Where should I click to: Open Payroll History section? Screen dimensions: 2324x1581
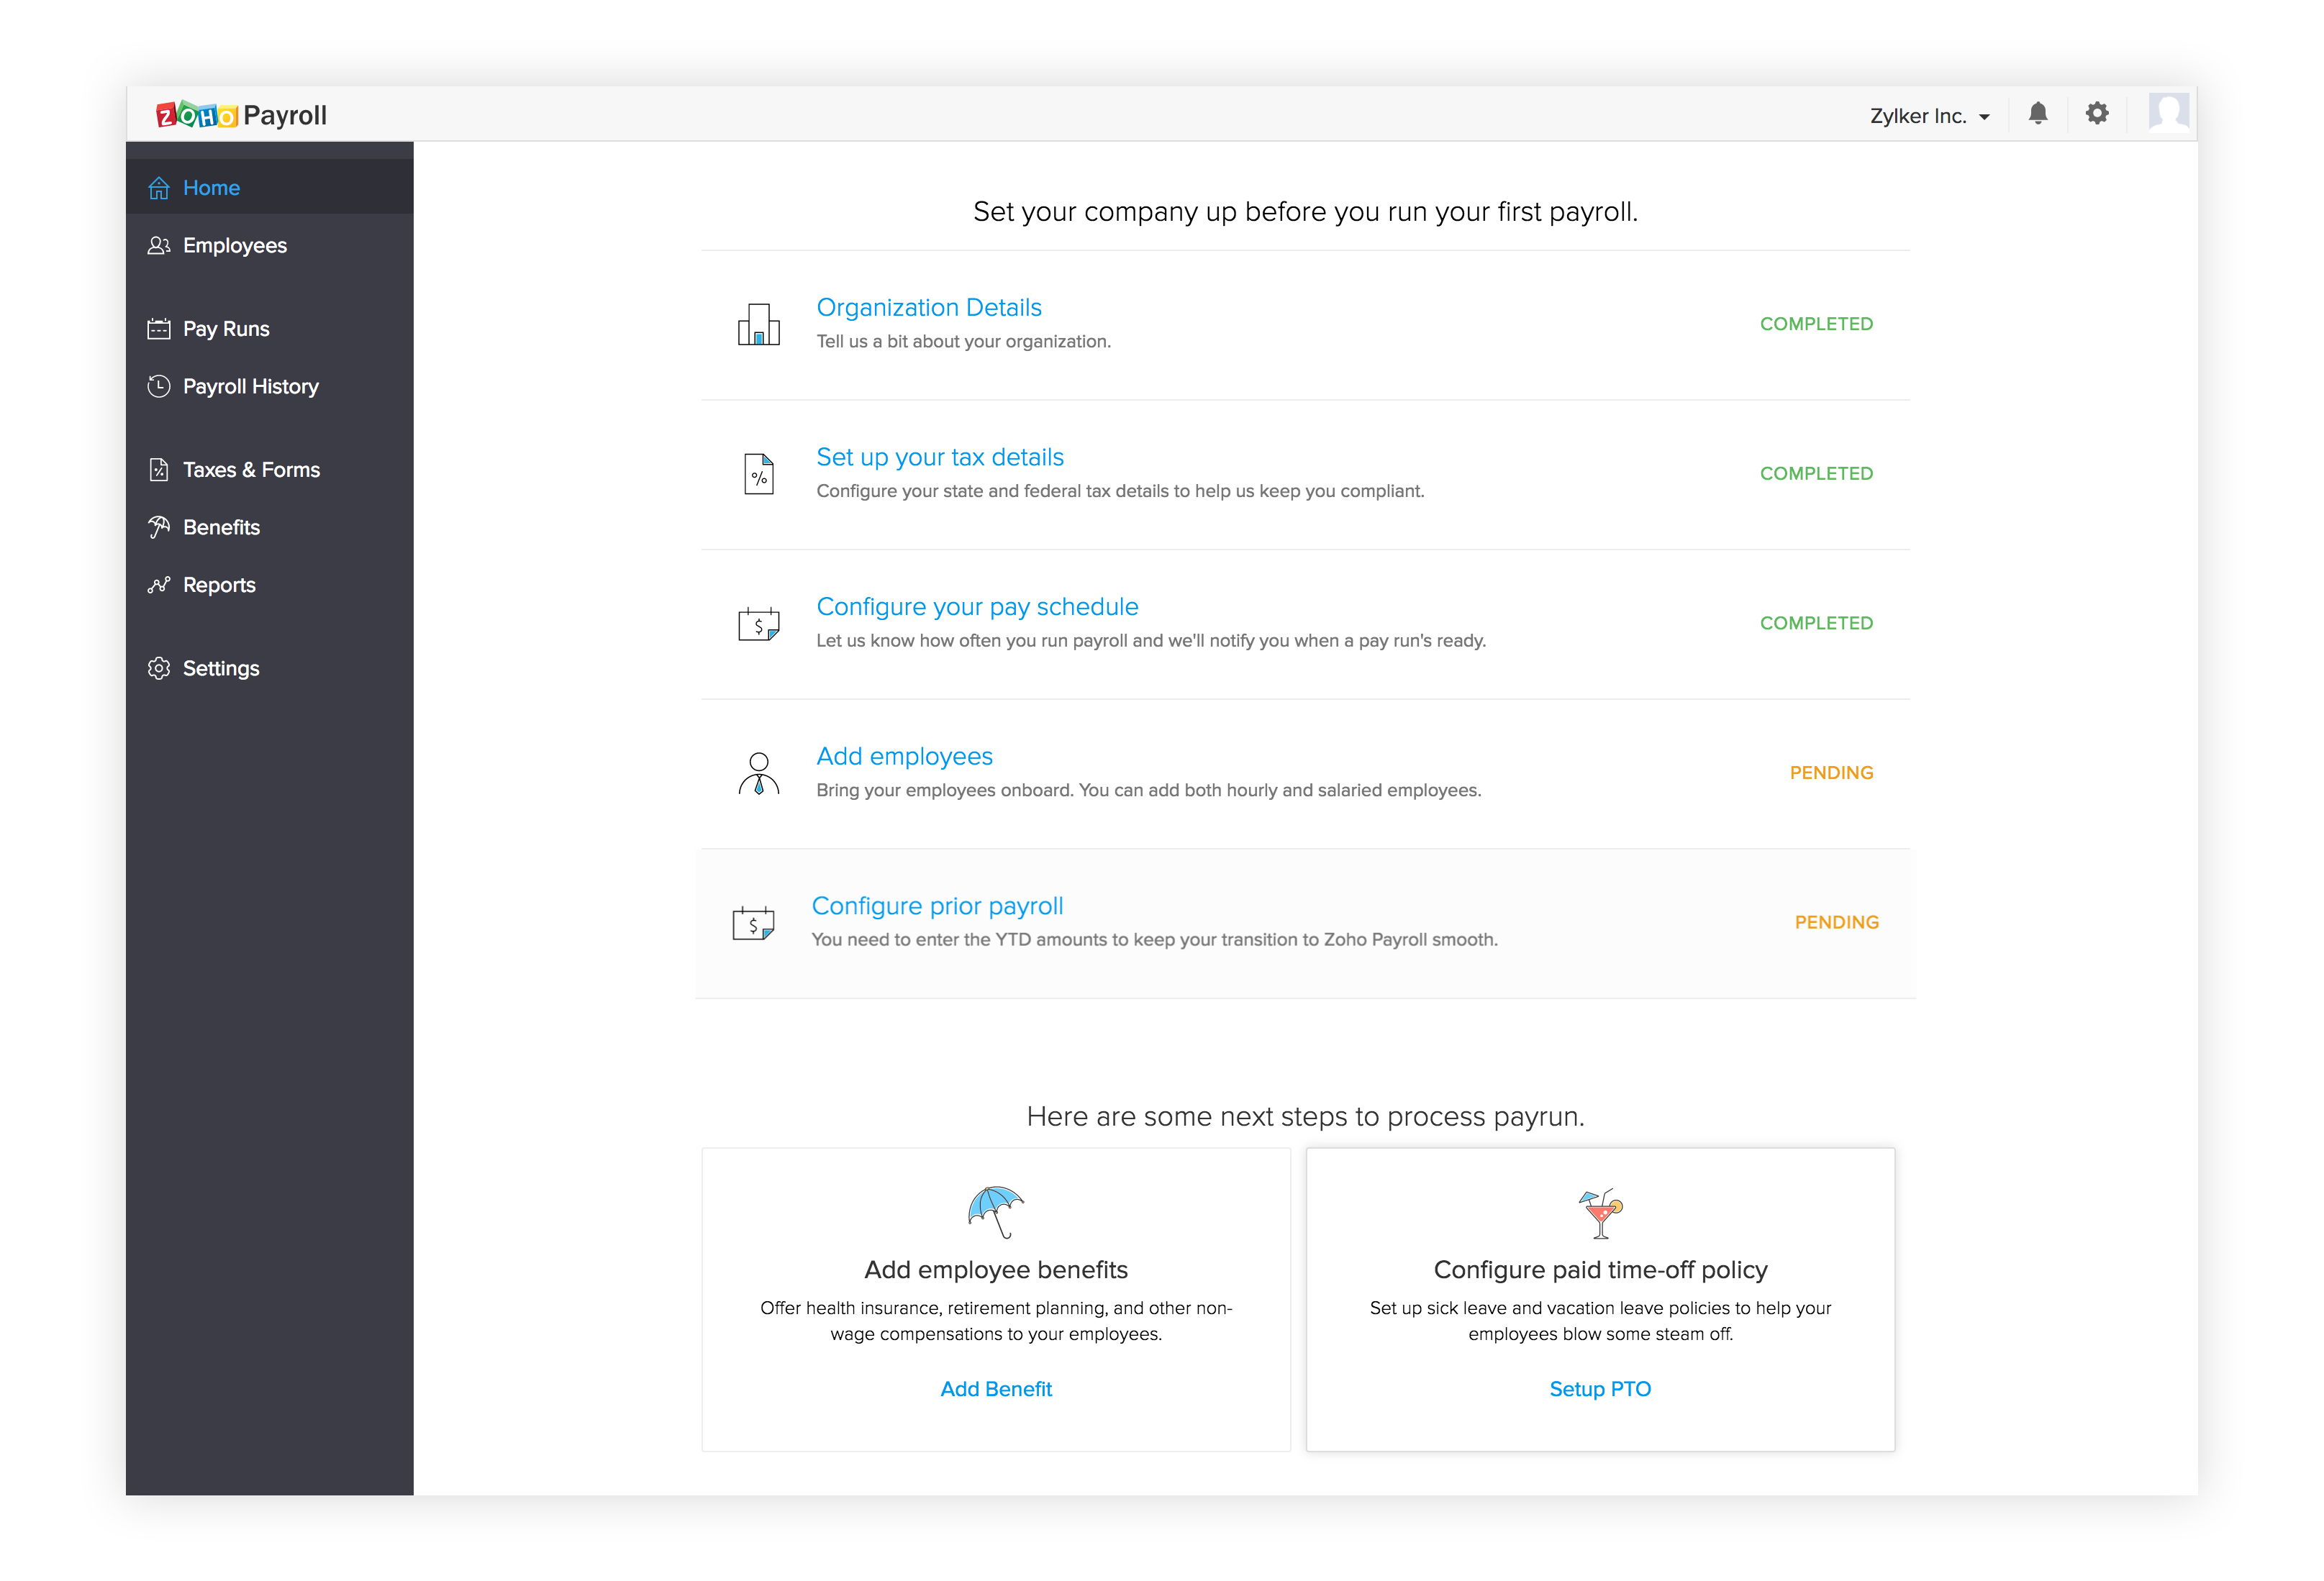pos(250,387)
